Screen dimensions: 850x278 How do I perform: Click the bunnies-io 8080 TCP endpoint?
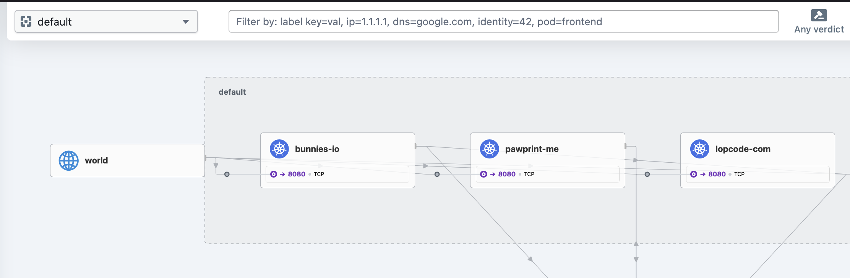pyautogui.click(x=337, y=174)
